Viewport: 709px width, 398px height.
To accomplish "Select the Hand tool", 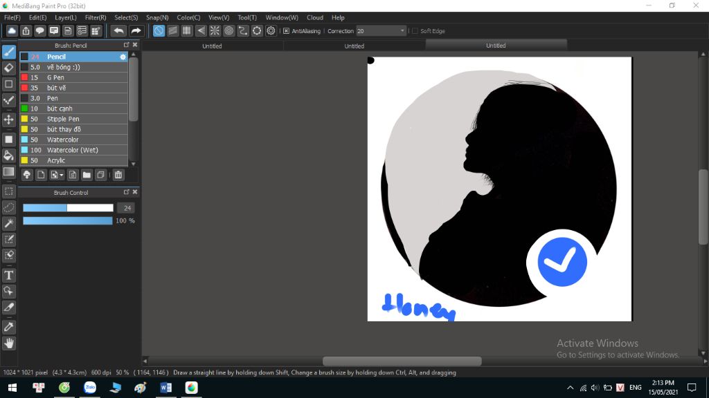I will click(x=8, y=343).
